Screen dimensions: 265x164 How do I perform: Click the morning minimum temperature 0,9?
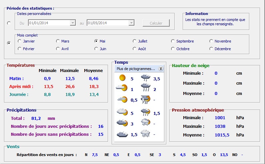coord(47,78)
